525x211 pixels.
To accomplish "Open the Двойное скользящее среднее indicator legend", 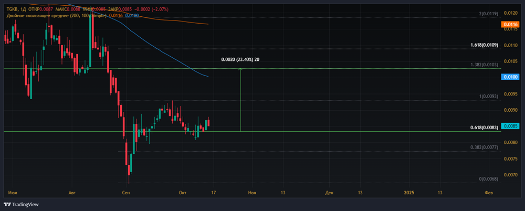I will (x=57, y=16).
